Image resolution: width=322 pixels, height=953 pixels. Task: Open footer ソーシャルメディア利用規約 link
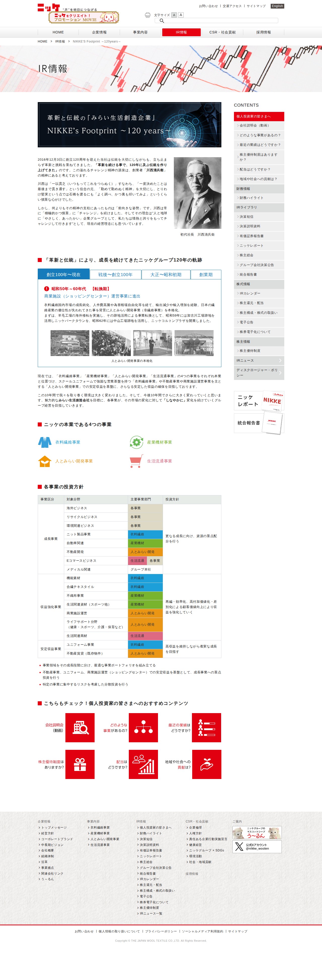[203, 932]
